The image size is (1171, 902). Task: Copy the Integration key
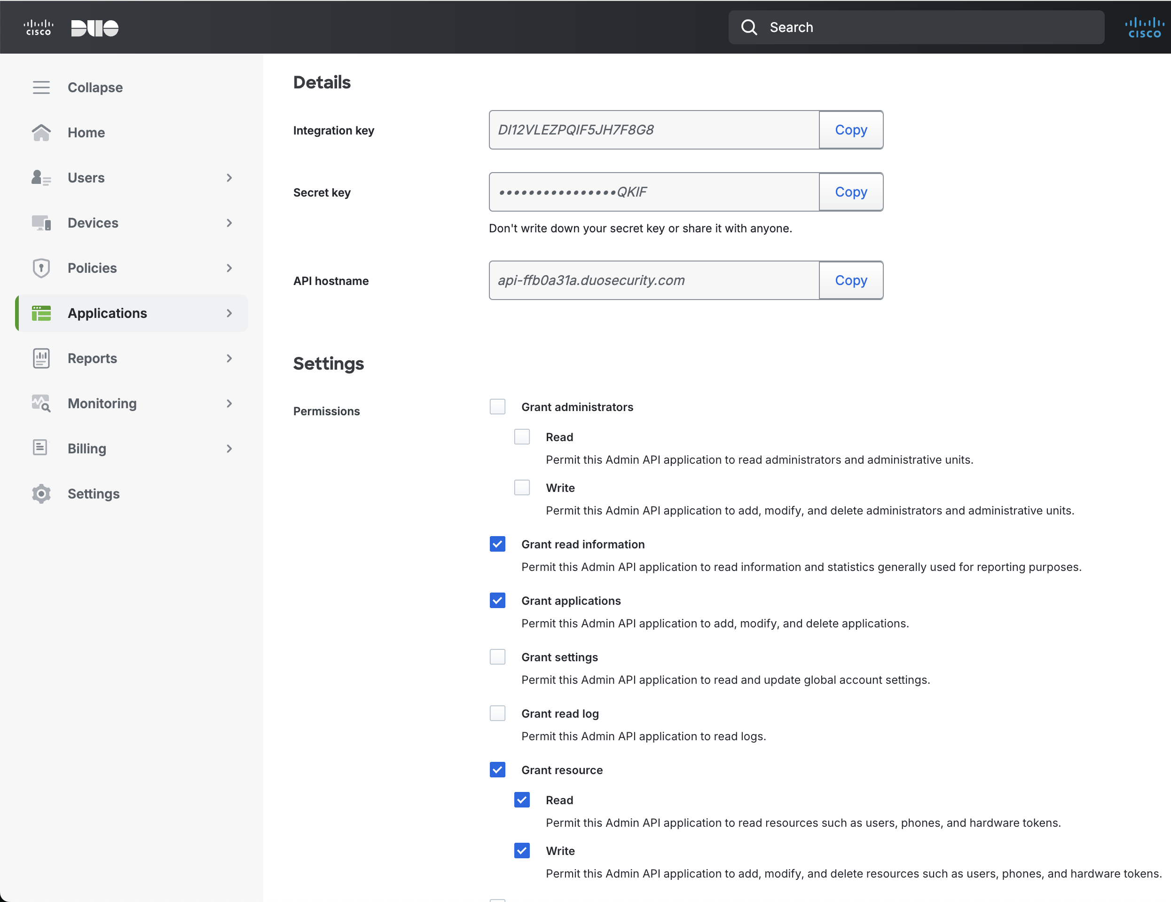click(850, 130)
